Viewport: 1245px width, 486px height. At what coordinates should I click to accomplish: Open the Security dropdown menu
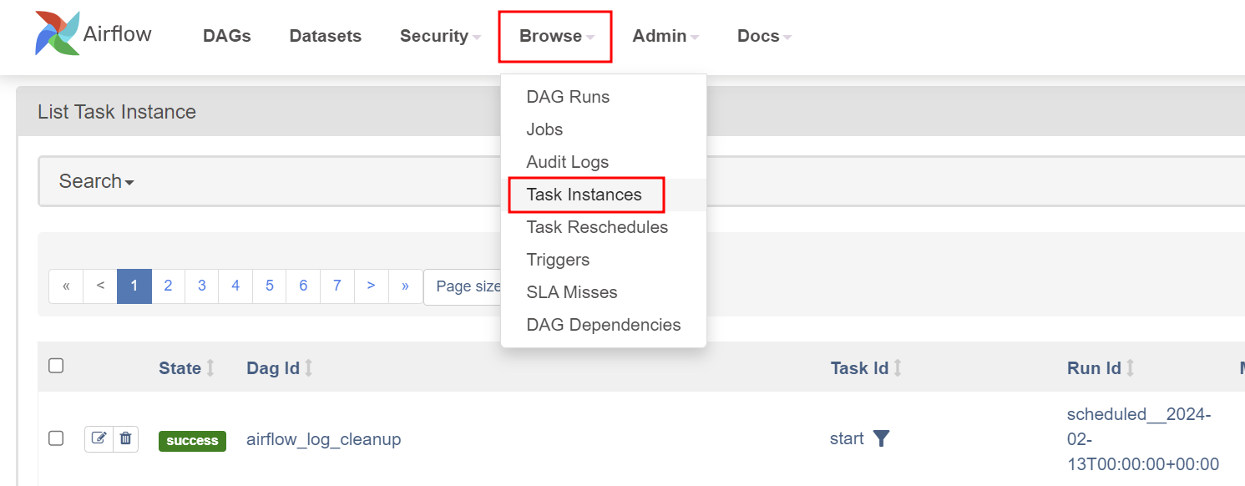[x=440, y=36]
